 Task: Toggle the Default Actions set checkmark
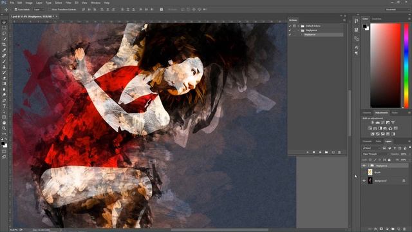290,26
